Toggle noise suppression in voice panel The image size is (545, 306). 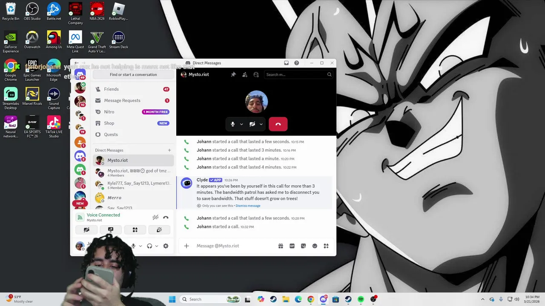point(155,217)
